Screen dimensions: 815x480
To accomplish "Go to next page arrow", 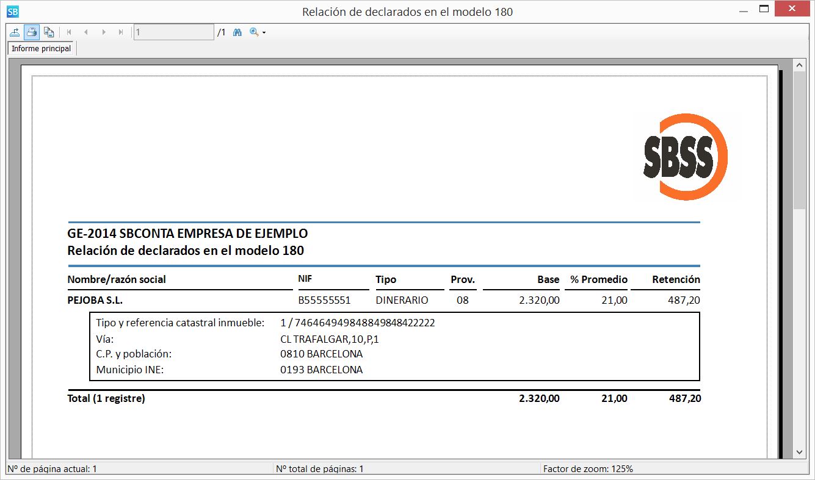I will [104, 32].
